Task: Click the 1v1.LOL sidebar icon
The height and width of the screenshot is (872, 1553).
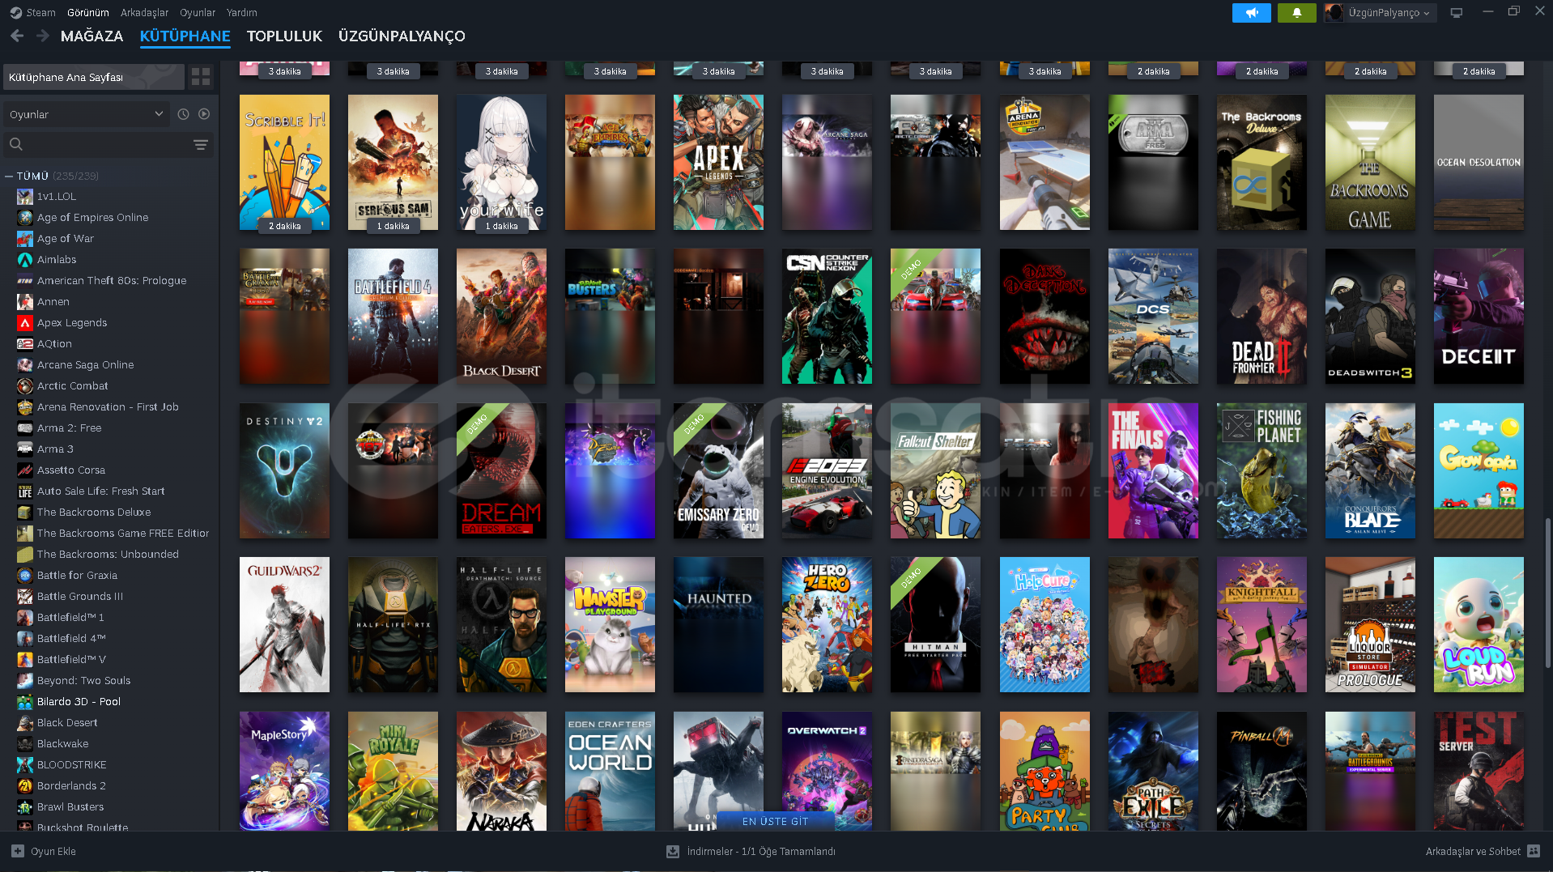Action: [25, 197]
